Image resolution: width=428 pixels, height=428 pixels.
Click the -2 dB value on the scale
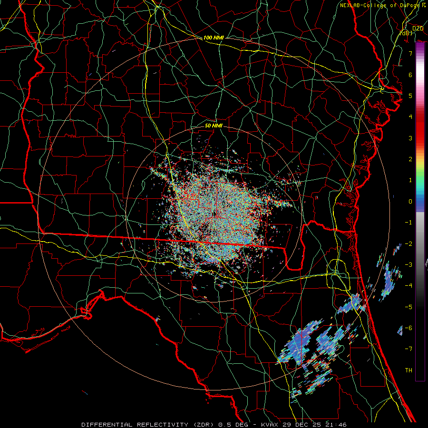click(x=409, y=243)
